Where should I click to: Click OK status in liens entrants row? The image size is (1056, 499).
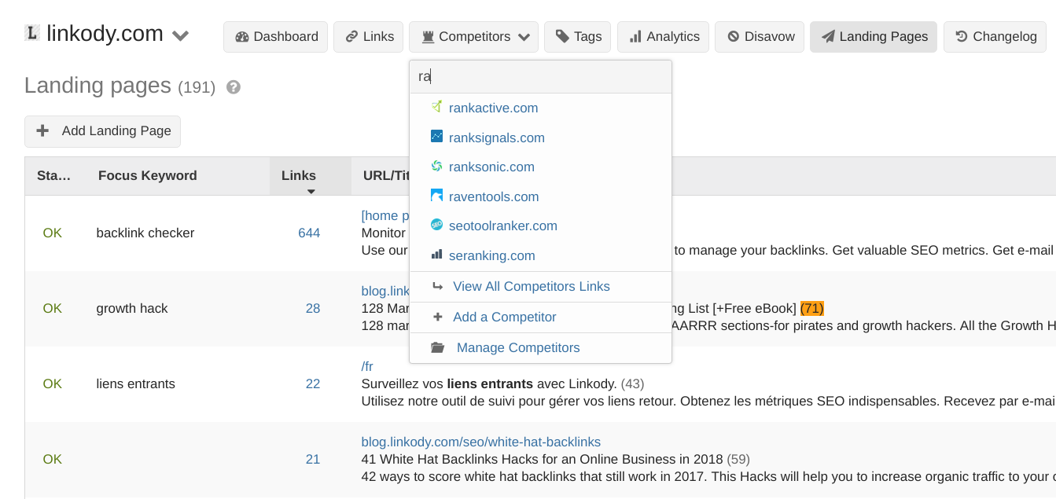point(53,384)
